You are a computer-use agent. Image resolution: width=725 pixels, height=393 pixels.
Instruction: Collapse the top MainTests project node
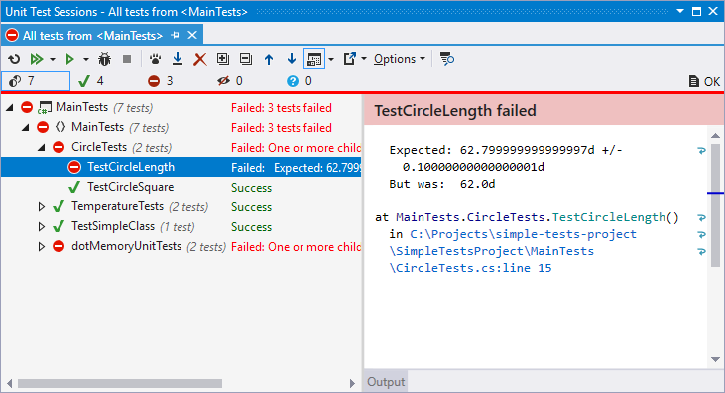(10, 108)
